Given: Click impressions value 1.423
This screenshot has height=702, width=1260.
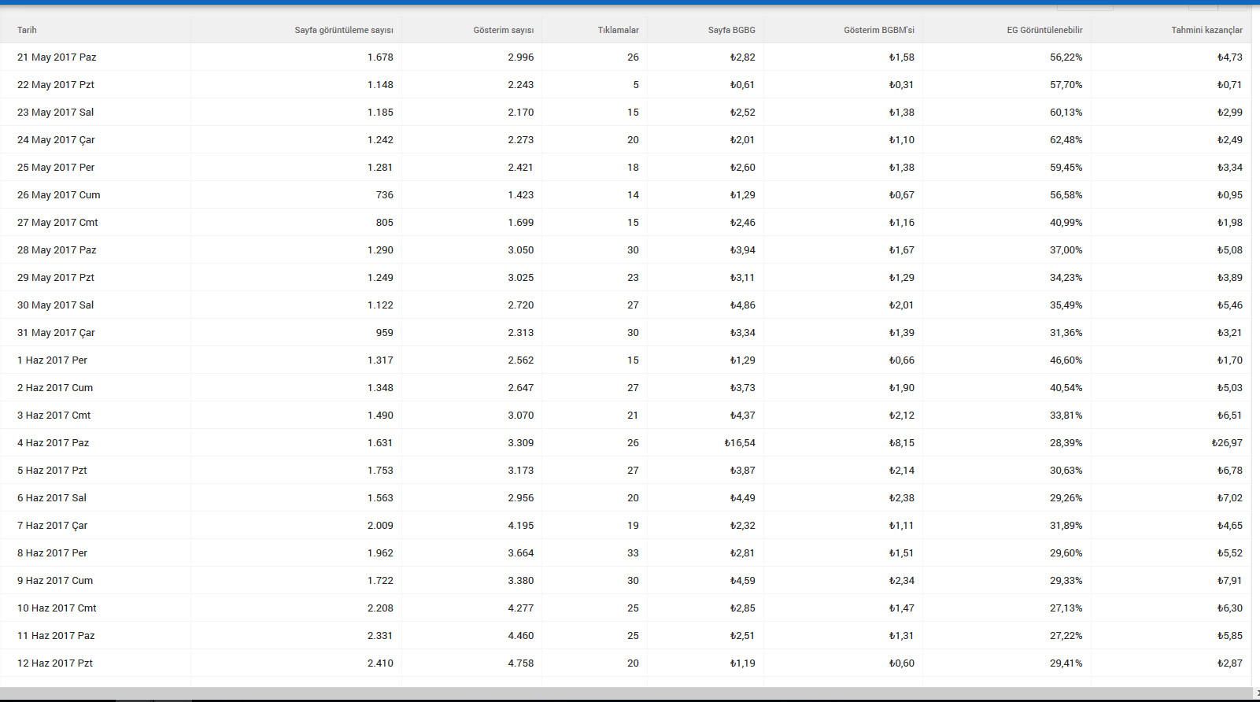Looking at the screenshot, I should tap(521, 195).
